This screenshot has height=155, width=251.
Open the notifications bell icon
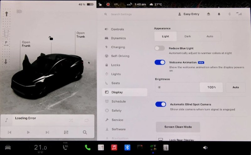[x=219, y=14]
